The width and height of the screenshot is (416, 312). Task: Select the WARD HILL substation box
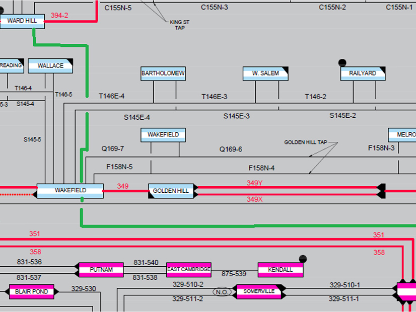[22, 21]
